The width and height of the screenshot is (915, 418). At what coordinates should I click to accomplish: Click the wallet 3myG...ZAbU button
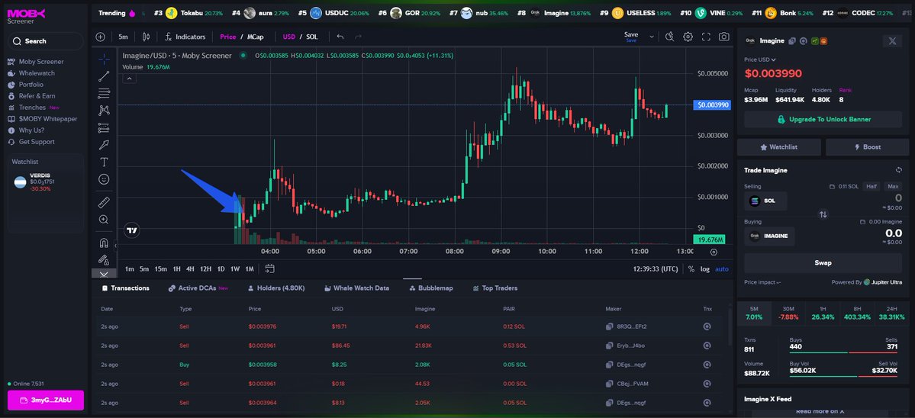pyautogui.click(x=46, y=400)
